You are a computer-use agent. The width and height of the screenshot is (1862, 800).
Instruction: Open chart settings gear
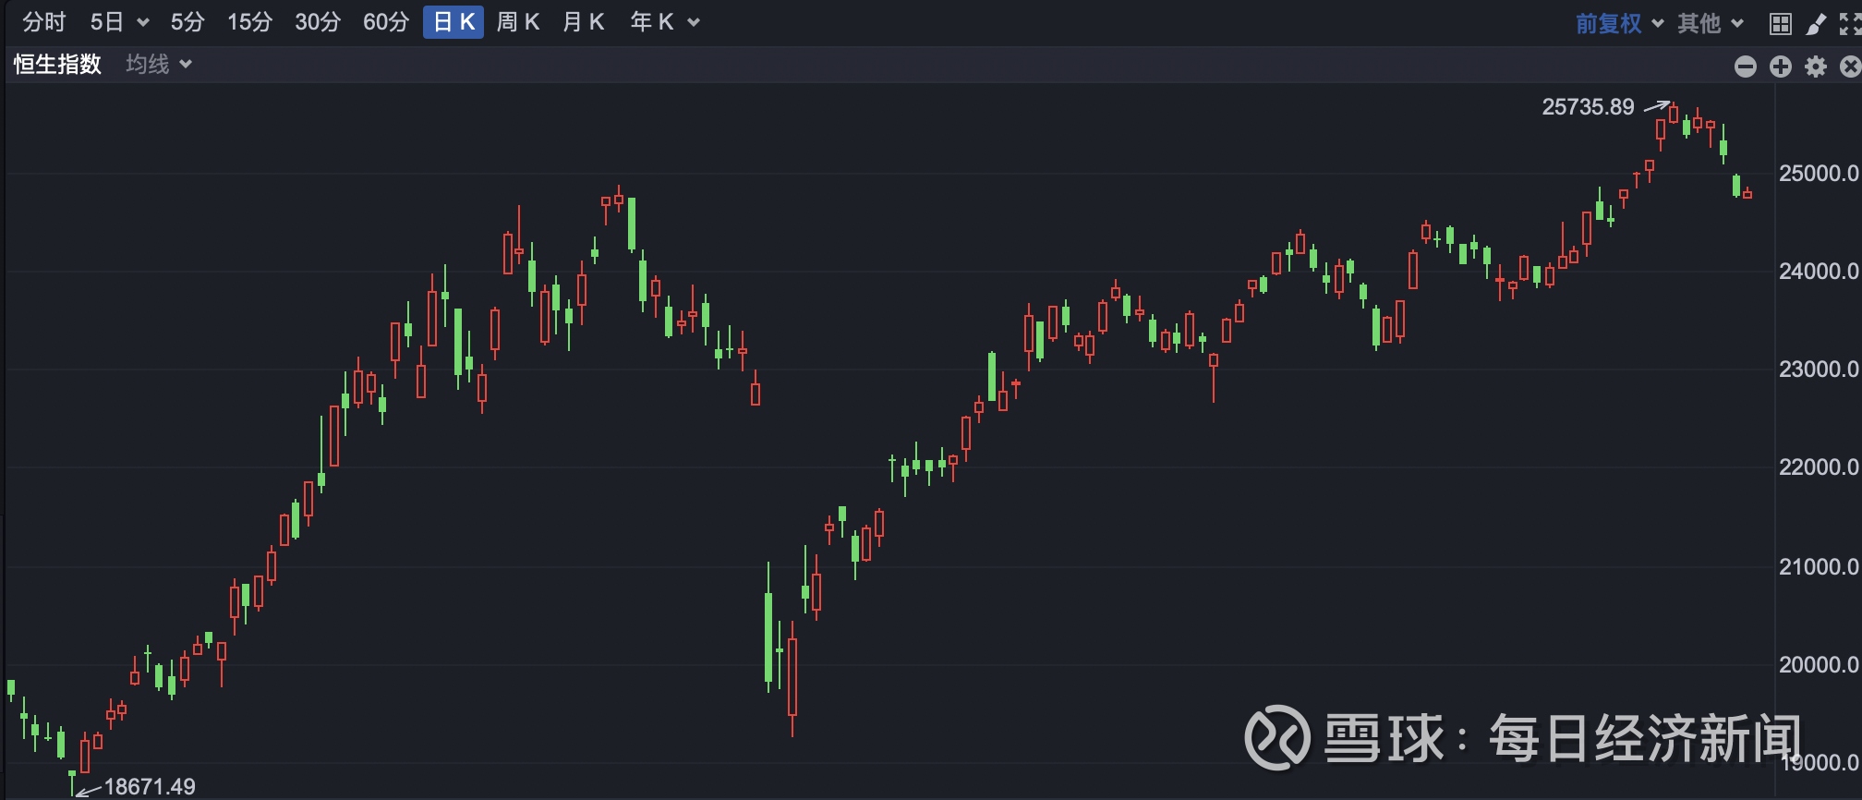pyautogui.click(x=1816, y=67)
